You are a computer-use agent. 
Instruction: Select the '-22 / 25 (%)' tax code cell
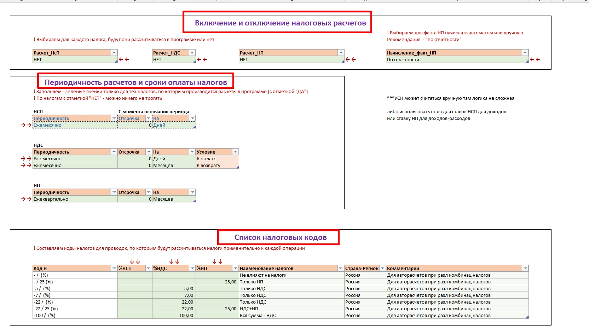[75, 309]
